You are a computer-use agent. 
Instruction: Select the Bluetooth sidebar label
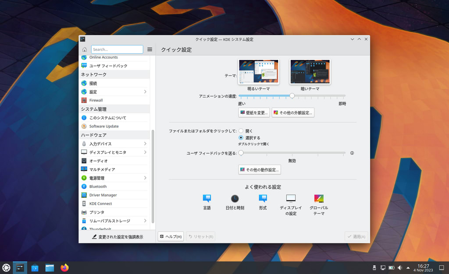(x=98, y=186)
